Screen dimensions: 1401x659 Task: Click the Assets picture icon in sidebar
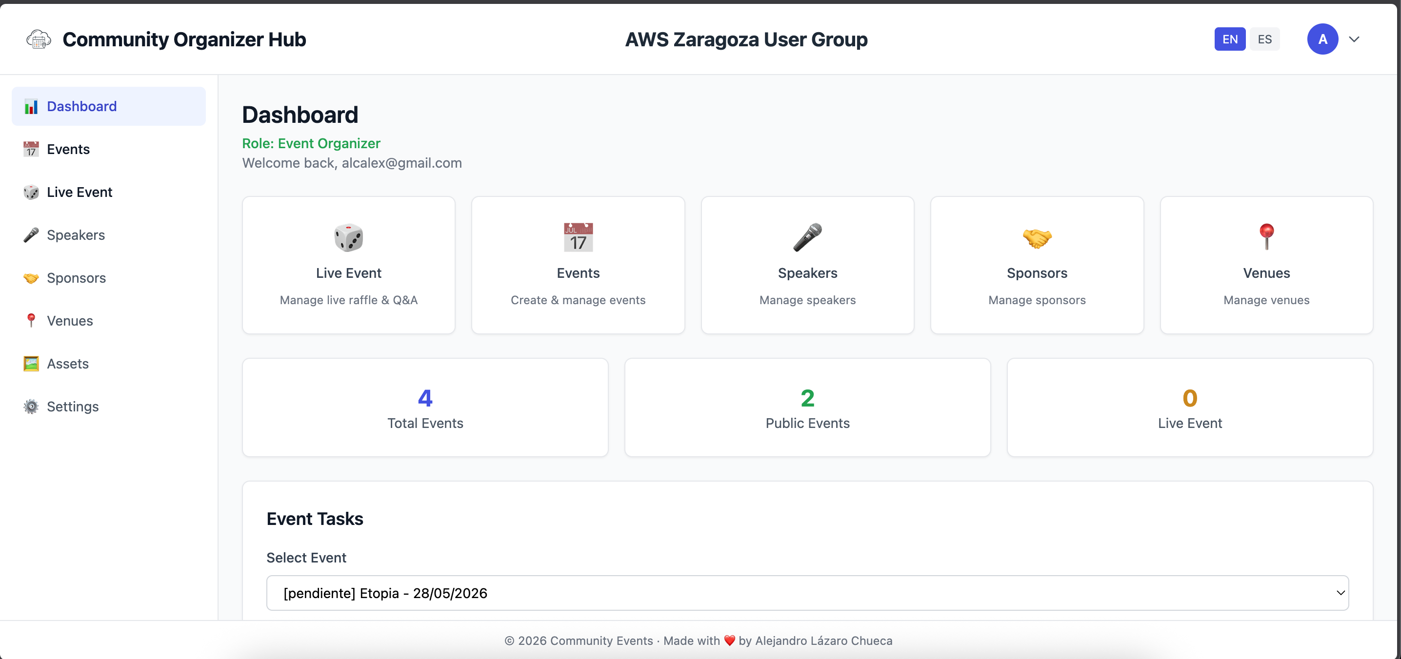pos(31,364)
